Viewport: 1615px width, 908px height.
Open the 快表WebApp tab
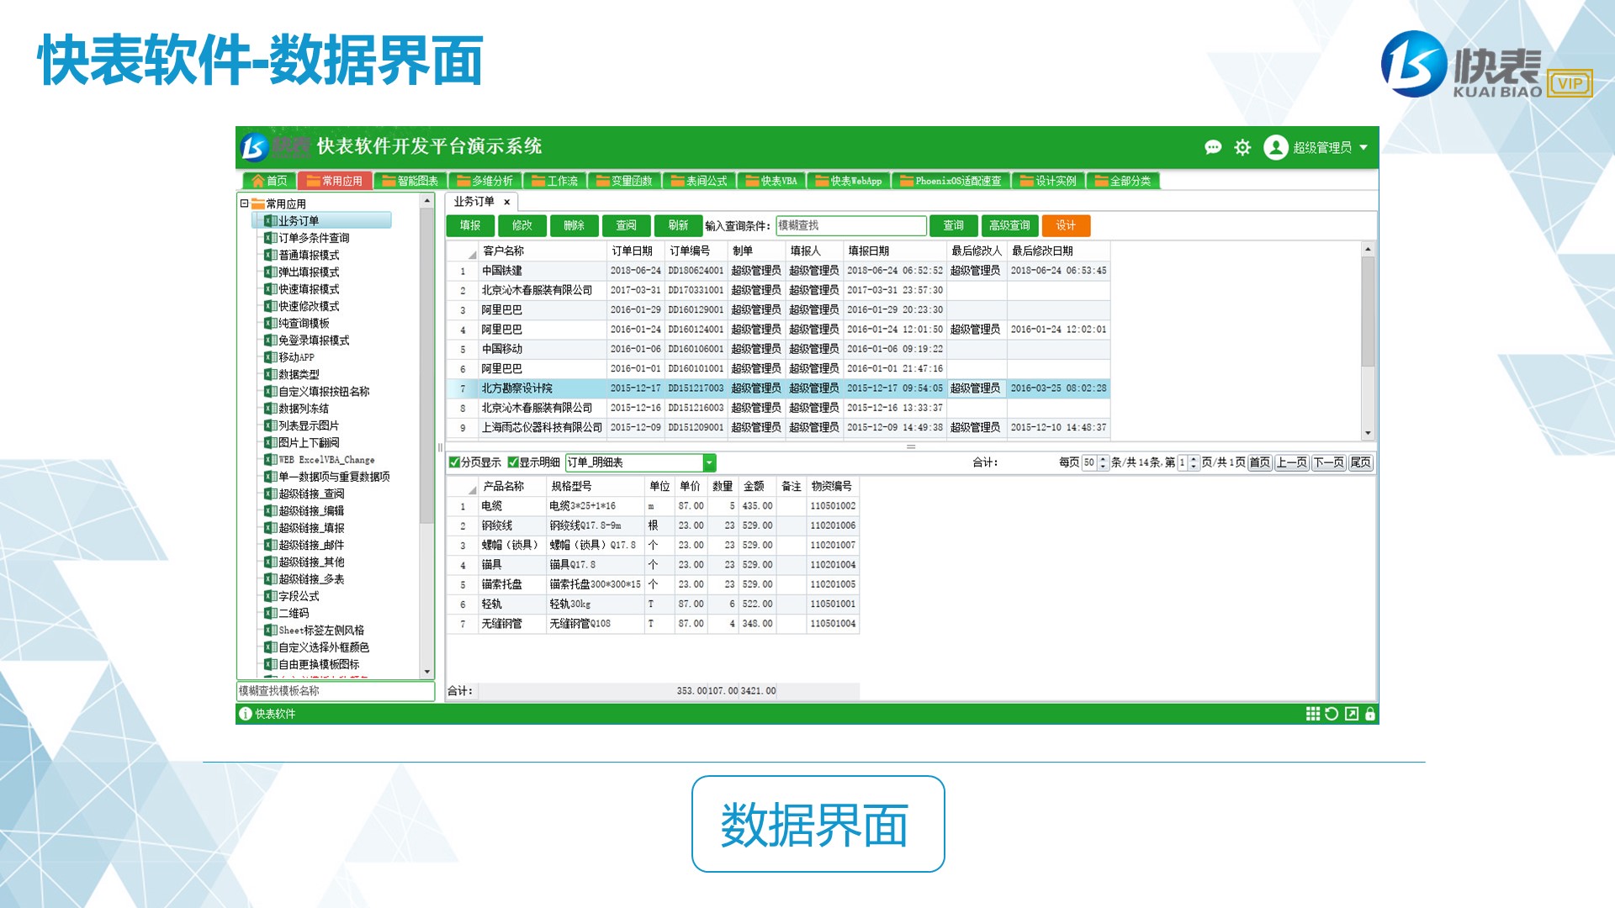click(x=848, y=181)
